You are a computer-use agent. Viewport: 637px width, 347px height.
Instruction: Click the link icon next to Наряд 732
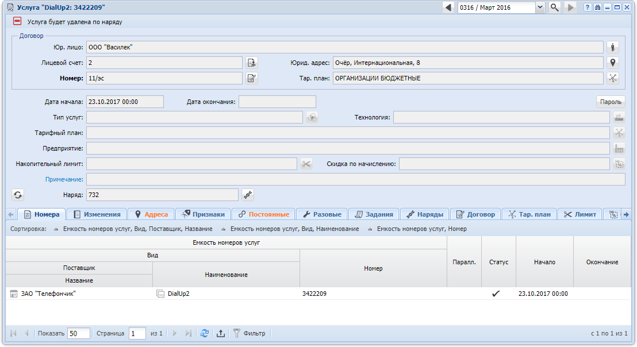(x=248, y=195)
